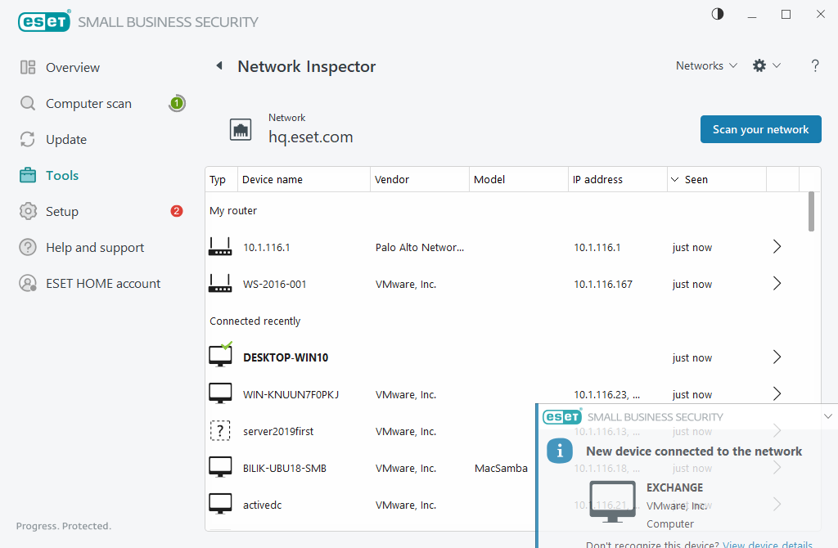The height and width of the screenshot is (548, 838).
Task: Go back using the back arrow
Action: 219,65
